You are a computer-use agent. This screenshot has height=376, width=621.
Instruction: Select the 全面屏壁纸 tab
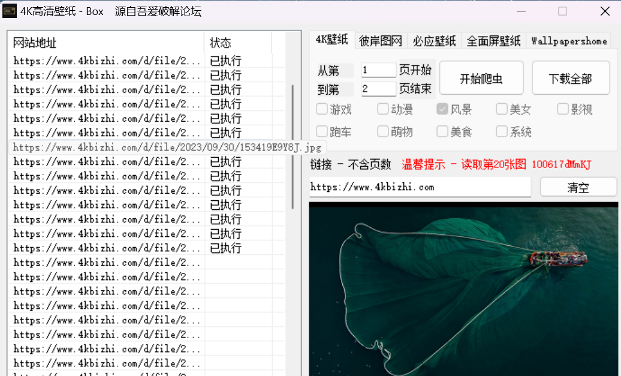493,41
